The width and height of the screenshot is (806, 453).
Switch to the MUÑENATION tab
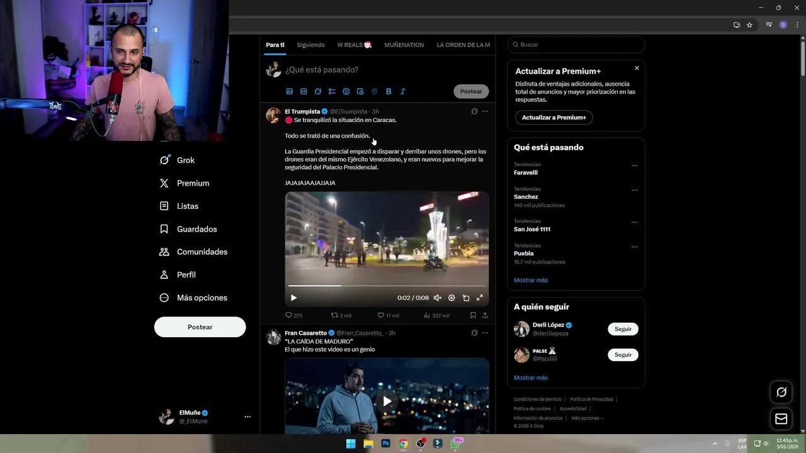(404, 45)
